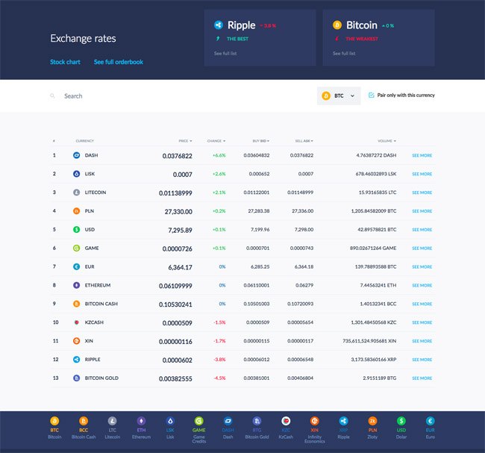
Task: Click the search magnifier icon
Action: (x=52, y=96)
